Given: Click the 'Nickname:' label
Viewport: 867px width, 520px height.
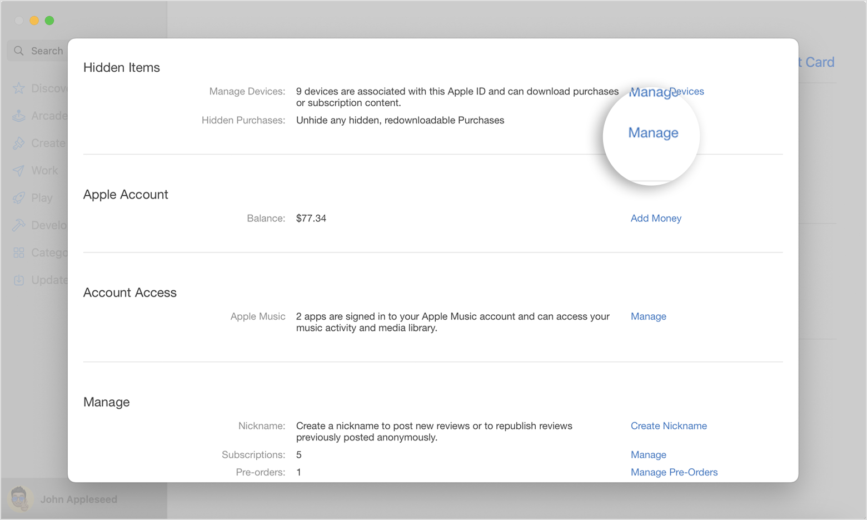Looking at the screenshot, I should (x=261, y=425).
